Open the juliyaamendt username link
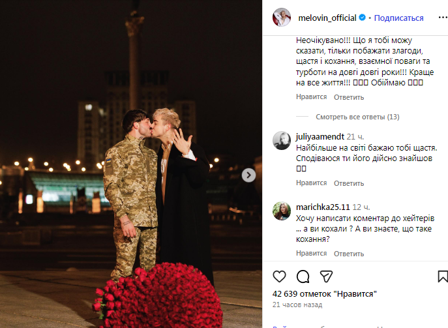Image resolution: width=448 pixels, height=328 pixels. 320,137
